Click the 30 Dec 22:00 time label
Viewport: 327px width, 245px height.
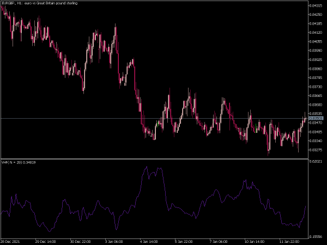tap(80, 242)
